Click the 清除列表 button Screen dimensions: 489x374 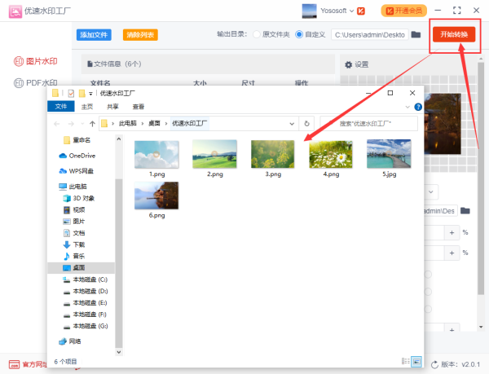point(140,34)
